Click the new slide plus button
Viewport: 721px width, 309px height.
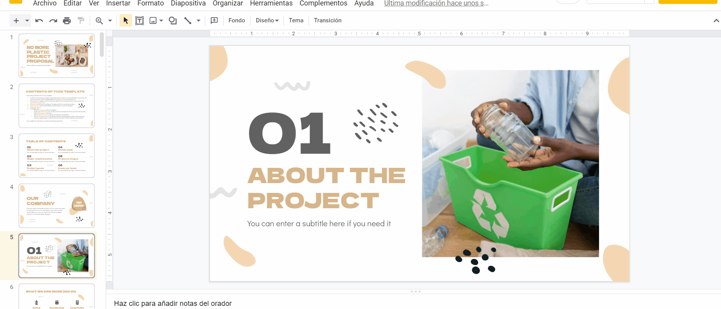click(x=16, y=20)
